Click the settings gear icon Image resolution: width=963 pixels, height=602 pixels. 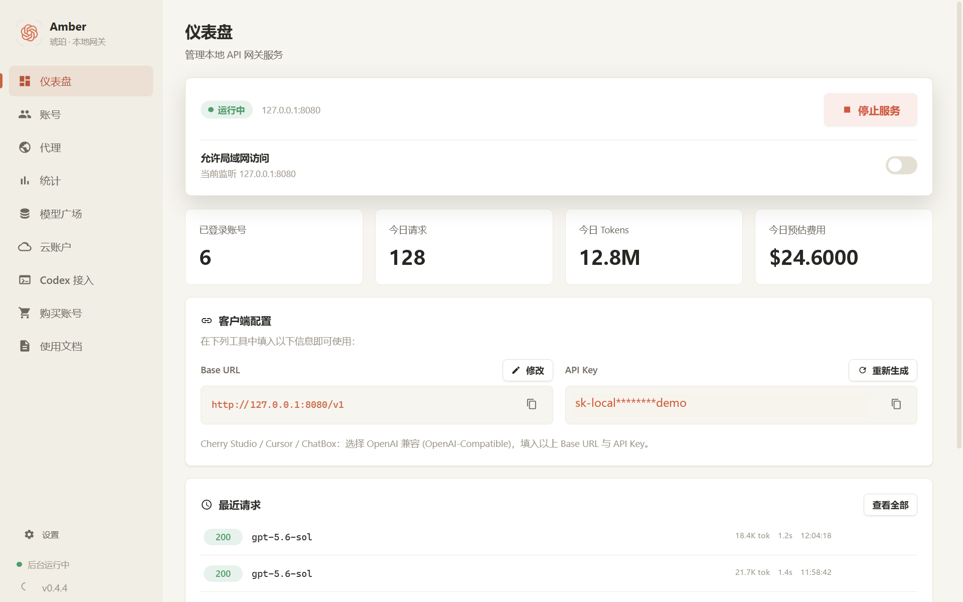tap(29, 535)
